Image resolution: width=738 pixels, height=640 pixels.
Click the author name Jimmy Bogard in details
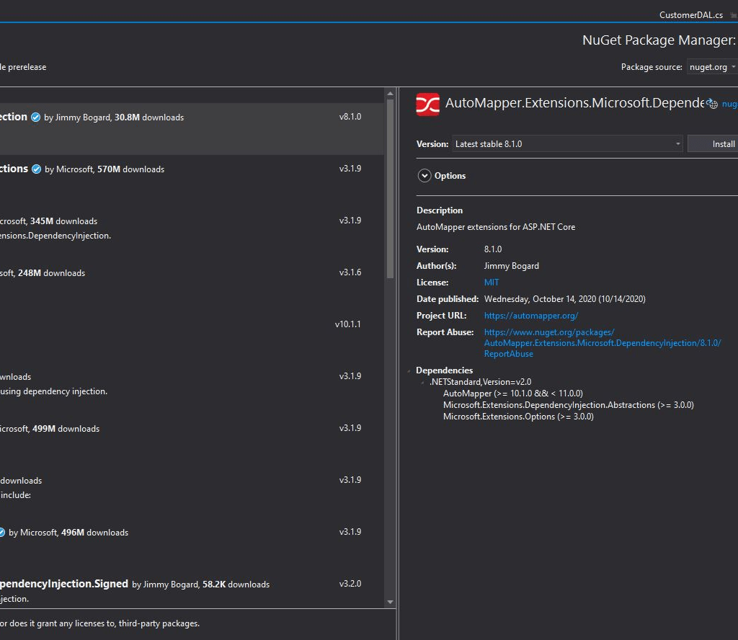(x=511, y=266)
